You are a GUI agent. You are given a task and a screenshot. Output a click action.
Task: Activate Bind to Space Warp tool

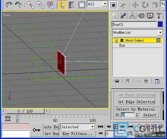50,5
